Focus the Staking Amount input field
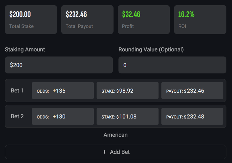 (59, 65)
